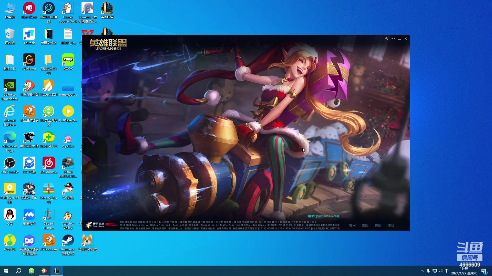Image resolution: width=492 pixels, height=276 pixels.
Task: Open the 客服 customer service link
Action: click(365, 225)
